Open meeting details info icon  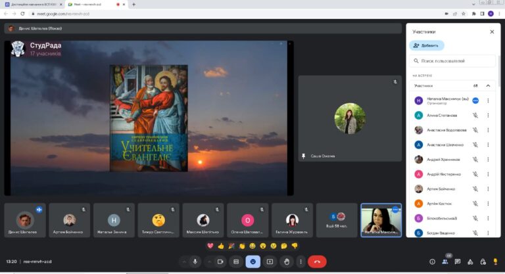click(432, 262)
